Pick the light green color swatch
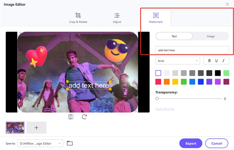This screenshot has width=234, height=150. (x=226, y=73)
